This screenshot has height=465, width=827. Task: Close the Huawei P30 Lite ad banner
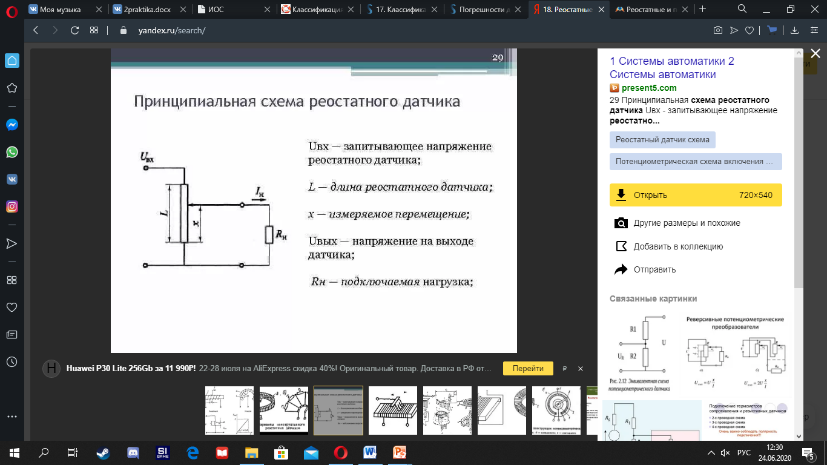[581, 368]
